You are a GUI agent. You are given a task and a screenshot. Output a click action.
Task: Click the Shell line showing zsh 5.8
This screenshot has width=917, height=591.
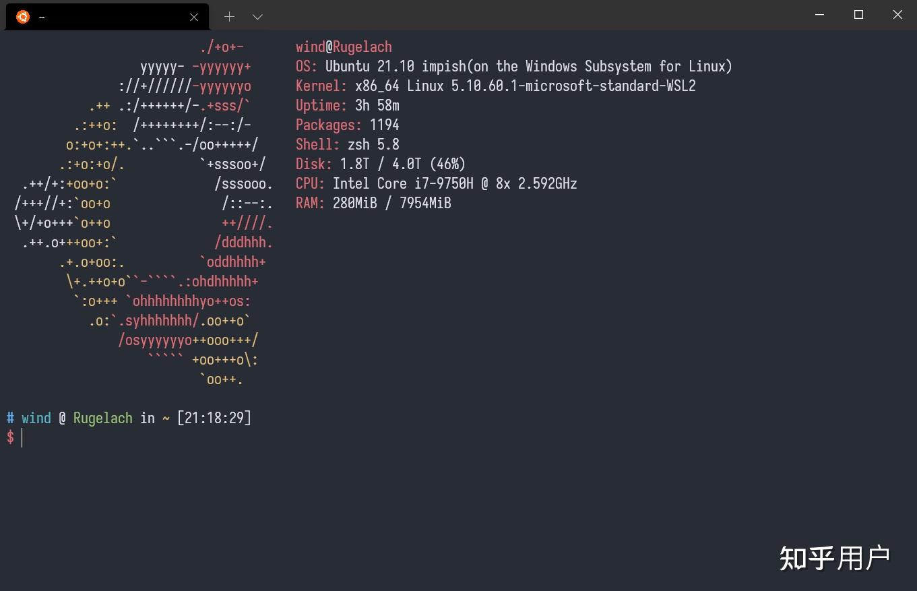click(347, 145)
